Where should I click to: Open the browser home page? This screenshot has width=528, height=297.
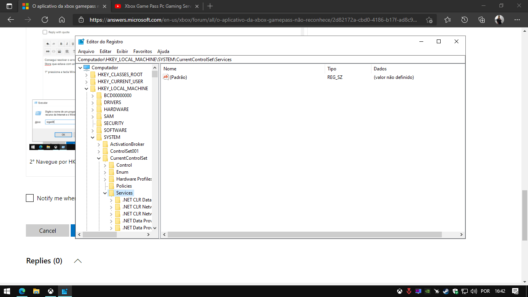pyautogui.click(x=62, y=20)
